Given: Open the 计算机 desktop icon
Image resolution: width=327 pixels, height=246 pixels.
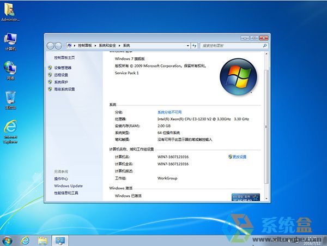Looking at the screenshot, I should tap(10, 42).
